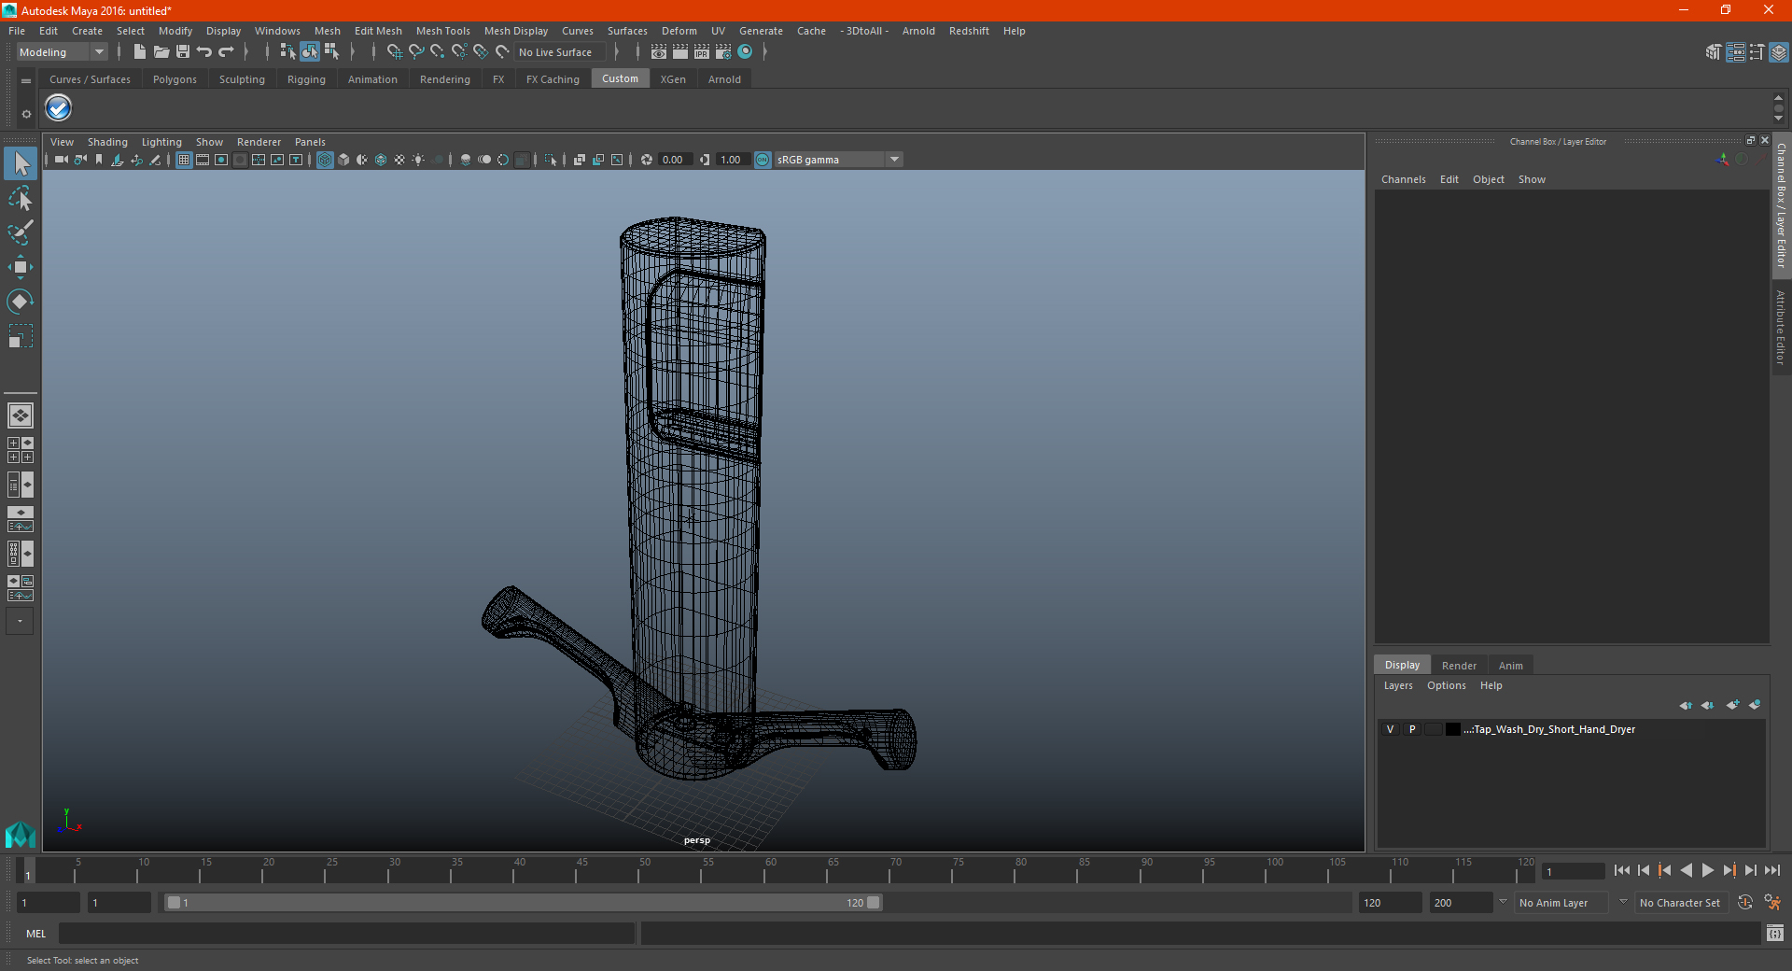Click the range slider bar
The width and height of the screenshot is (1792, 971).
[x=523, y=903]
